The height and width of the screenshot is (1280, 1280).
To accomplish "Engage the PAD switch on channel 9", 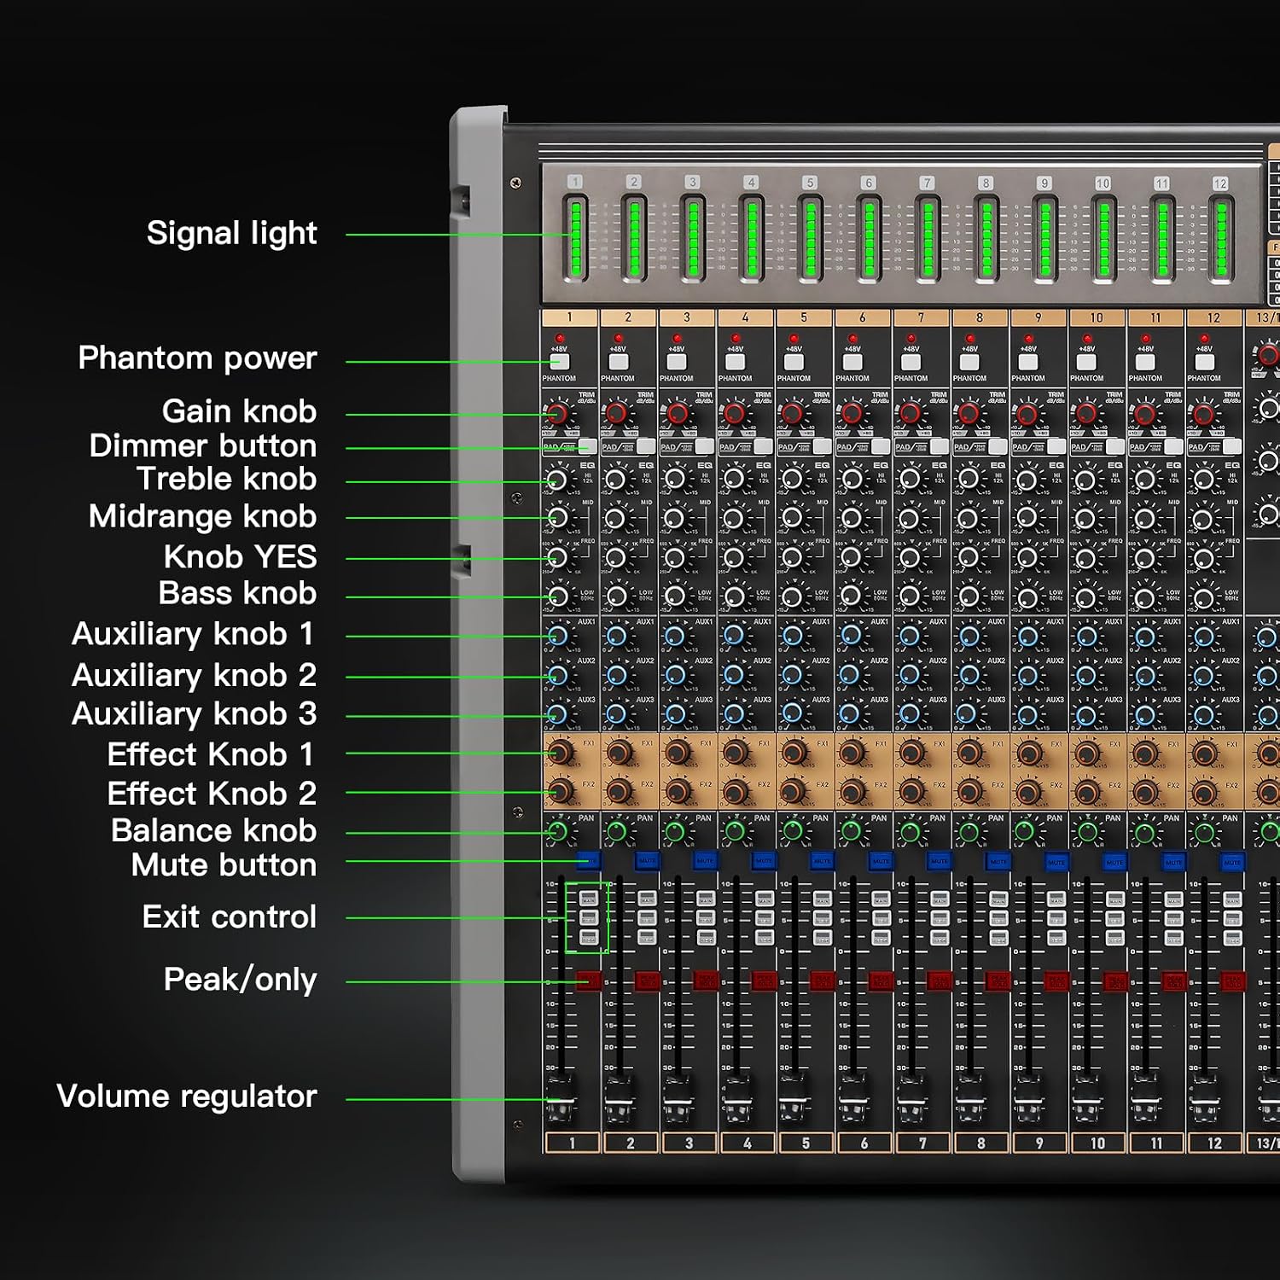I will pos(1056,446).
